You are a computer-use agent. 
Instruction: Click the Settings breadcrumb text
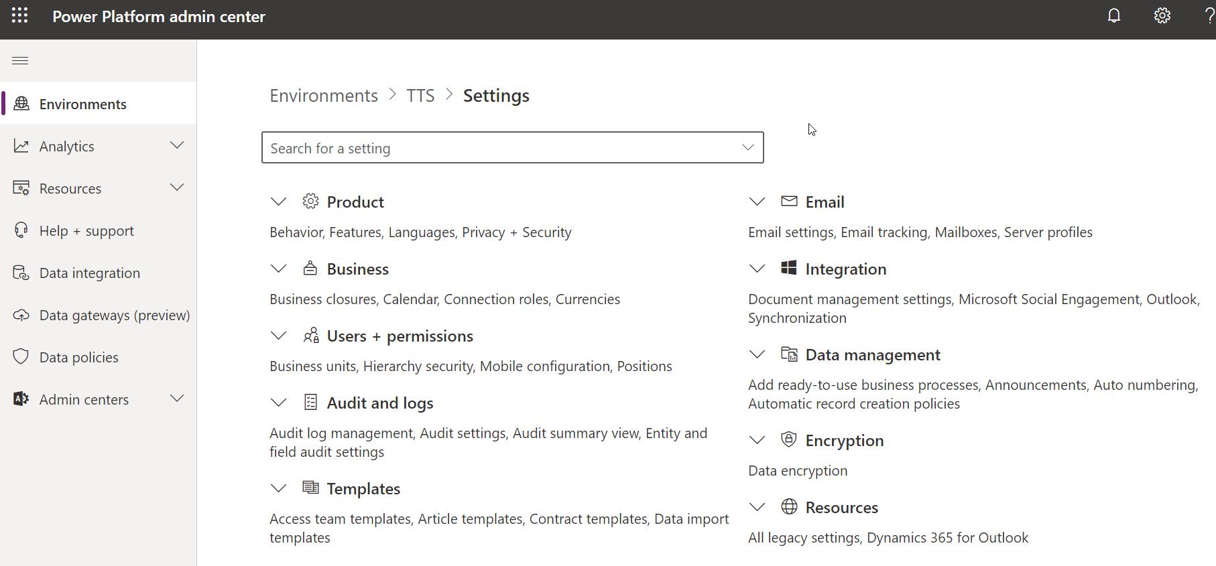coord(496,95)
